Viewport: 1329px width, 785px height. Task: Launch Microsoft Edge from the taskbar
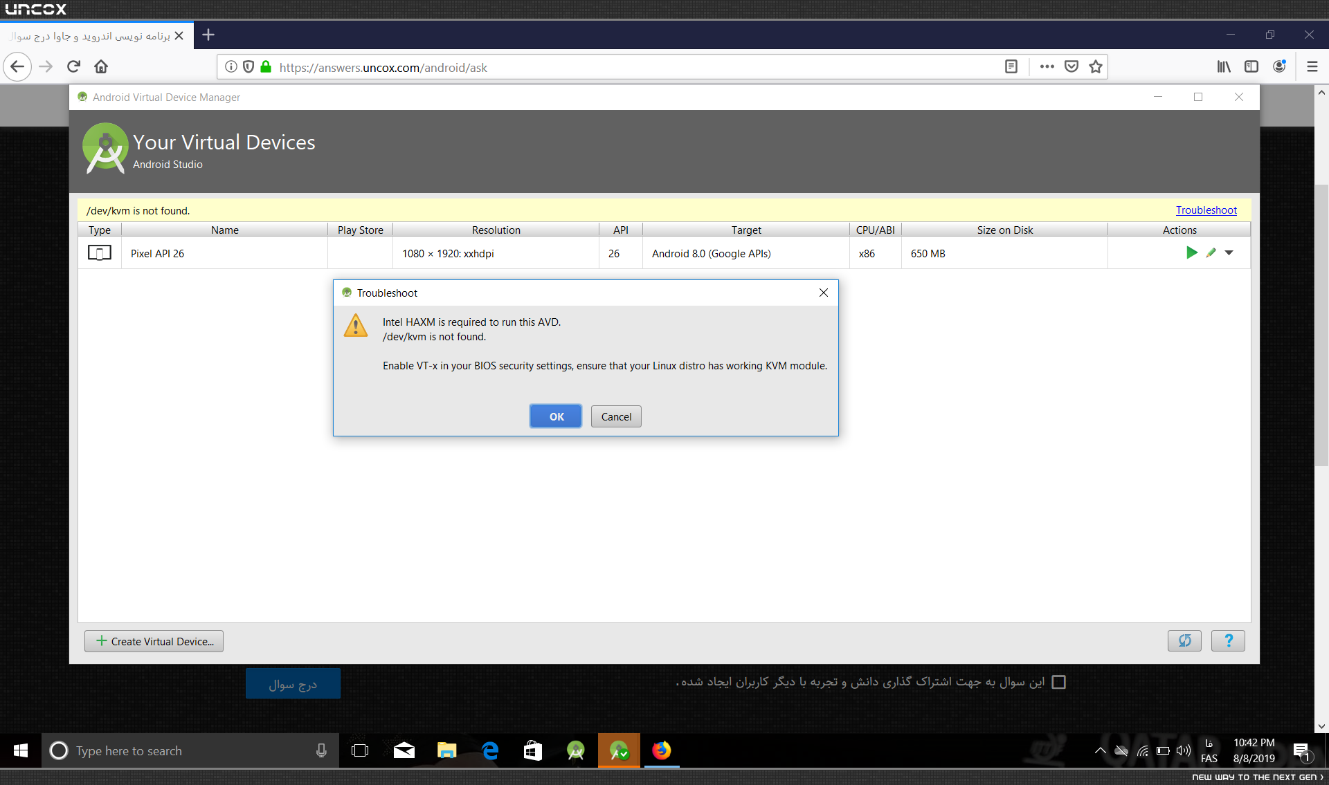490,751
